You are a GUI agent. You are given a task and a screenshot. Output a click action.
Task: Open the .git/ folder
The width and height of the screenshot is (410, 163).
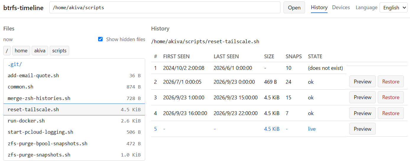click(74, 64)
